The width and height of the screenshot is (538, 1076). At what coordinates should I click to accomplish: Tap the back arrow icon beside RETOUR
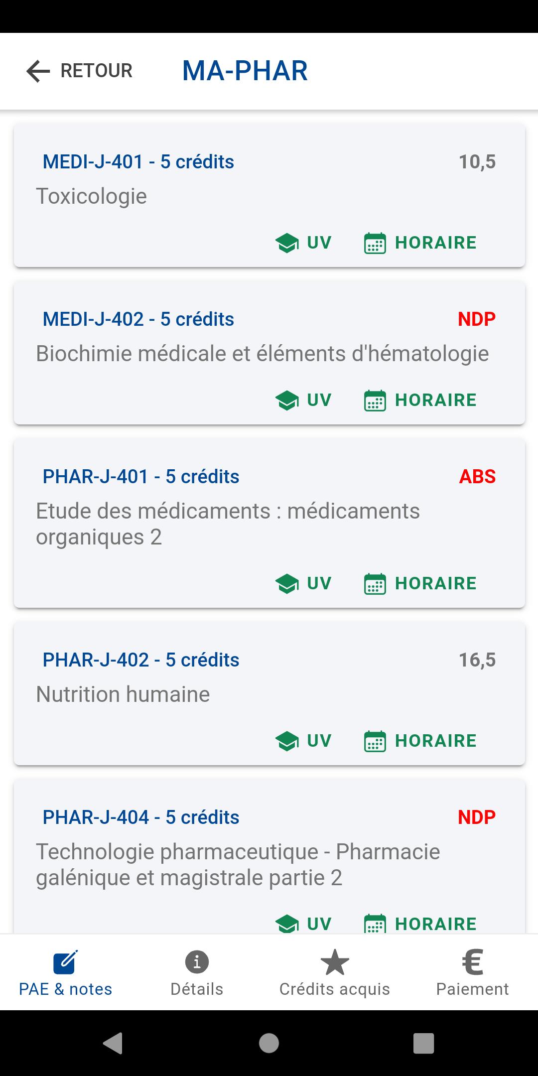[38, 71]
